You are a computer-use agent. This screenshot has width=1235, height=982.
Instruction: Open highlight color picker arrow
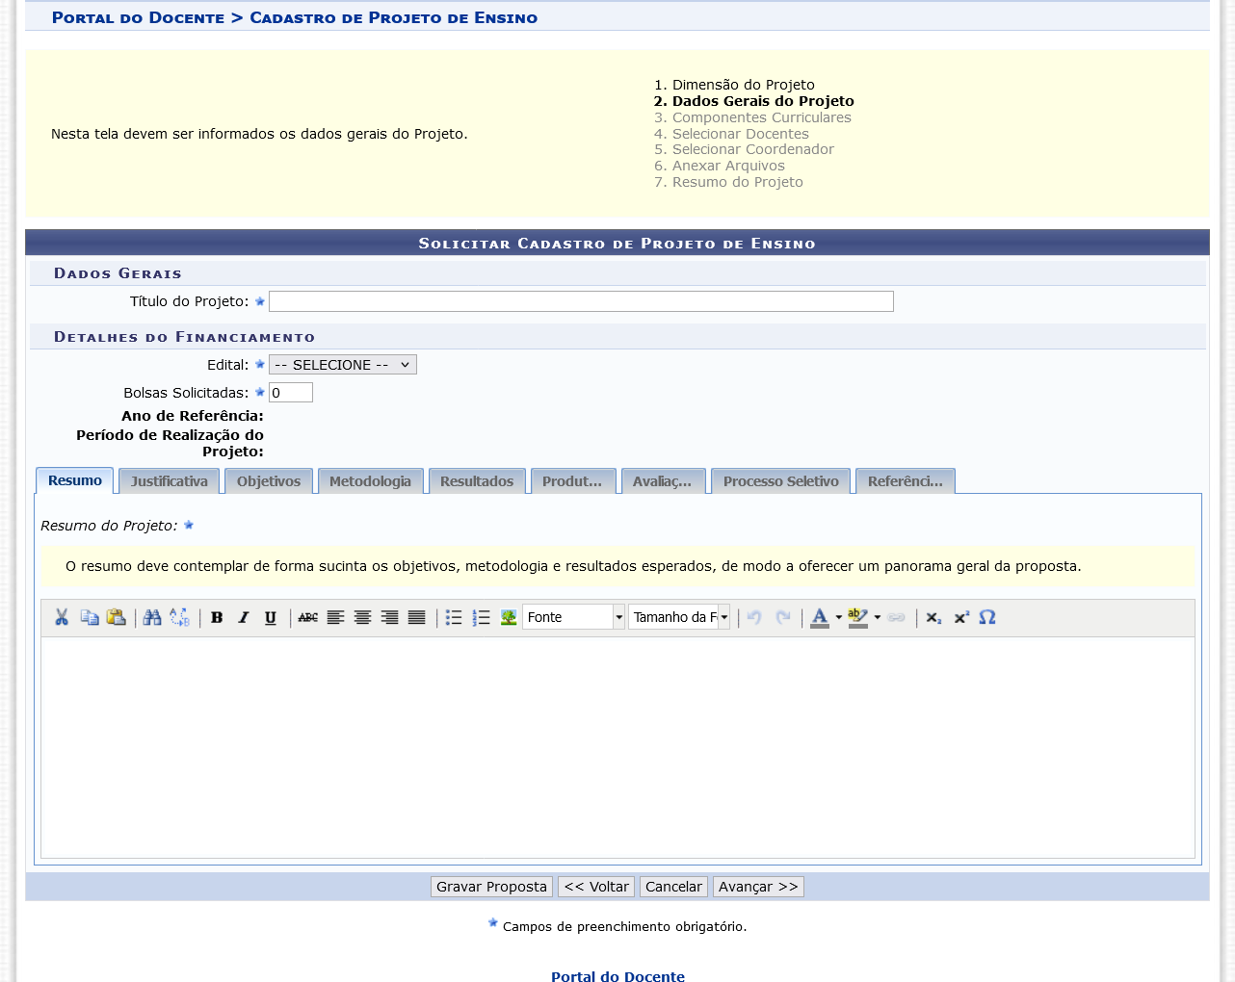tap(877, 617)
